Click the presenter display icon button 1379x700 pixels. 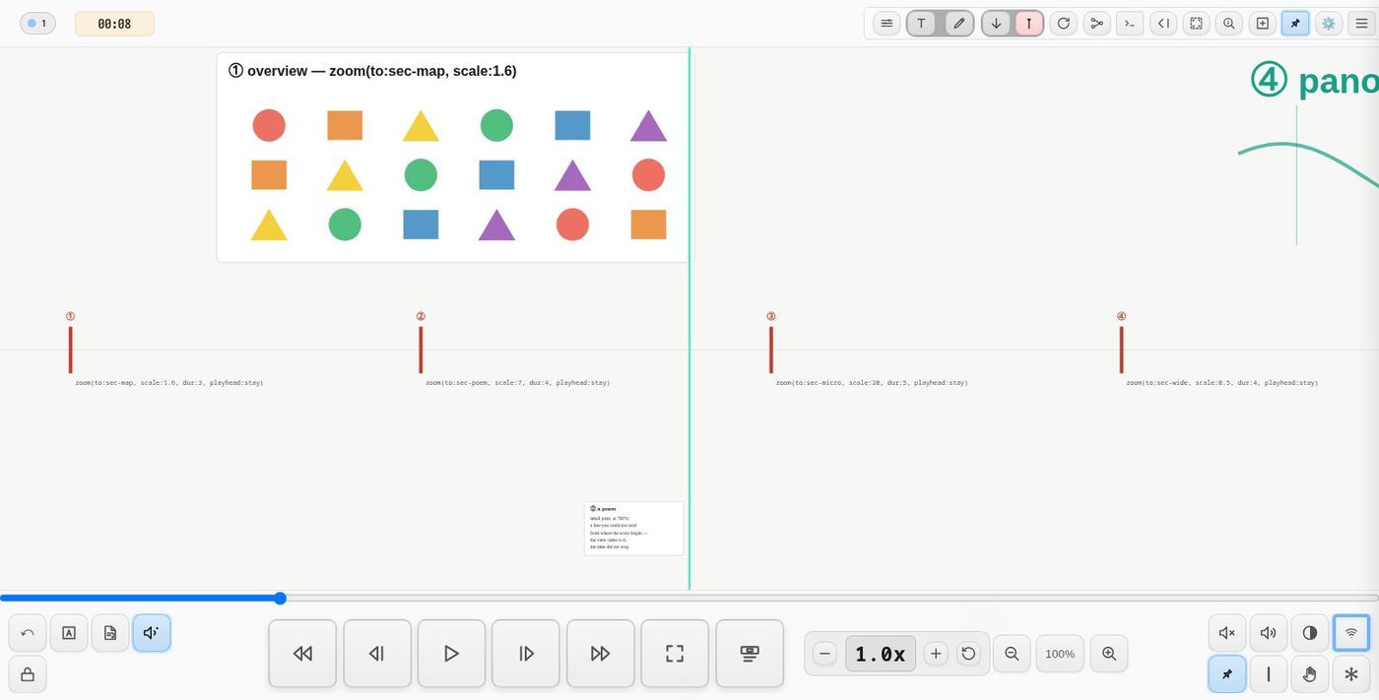pyautogui.click(x=750, y=654)
